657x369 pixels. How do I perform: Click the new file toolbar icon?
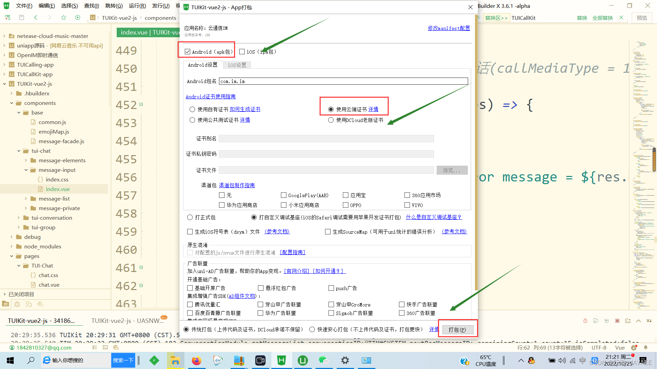[x=7, y=17]
